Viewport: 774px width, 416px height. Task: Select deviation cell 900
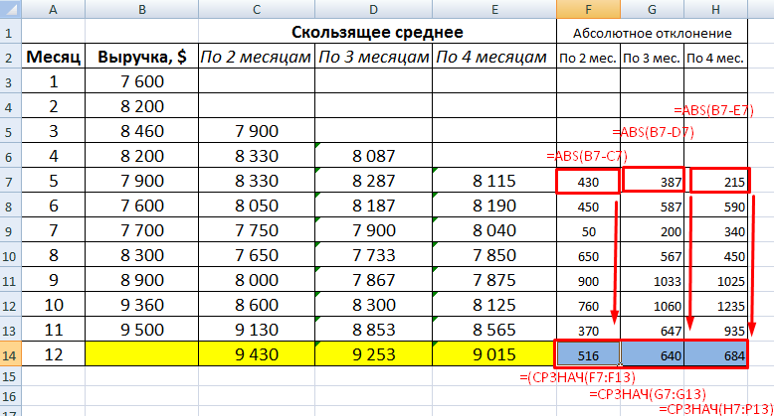click(x=588, y=279)
